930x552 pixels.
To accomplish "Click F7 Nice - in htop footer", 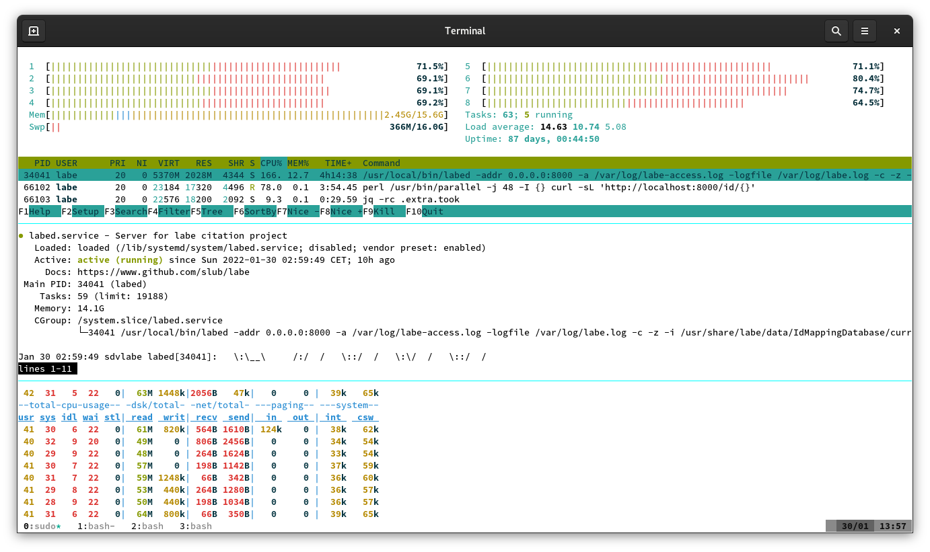I will point(298,212).
